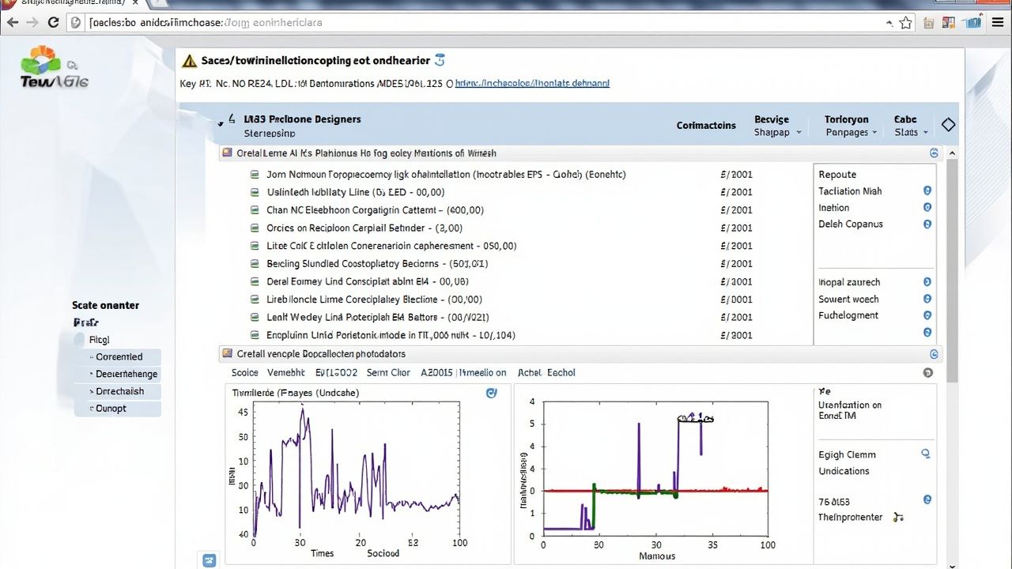
Task: Click the blue icon next to Tacliation Niah
Action: pyautogui.click(x=927, y=190)
